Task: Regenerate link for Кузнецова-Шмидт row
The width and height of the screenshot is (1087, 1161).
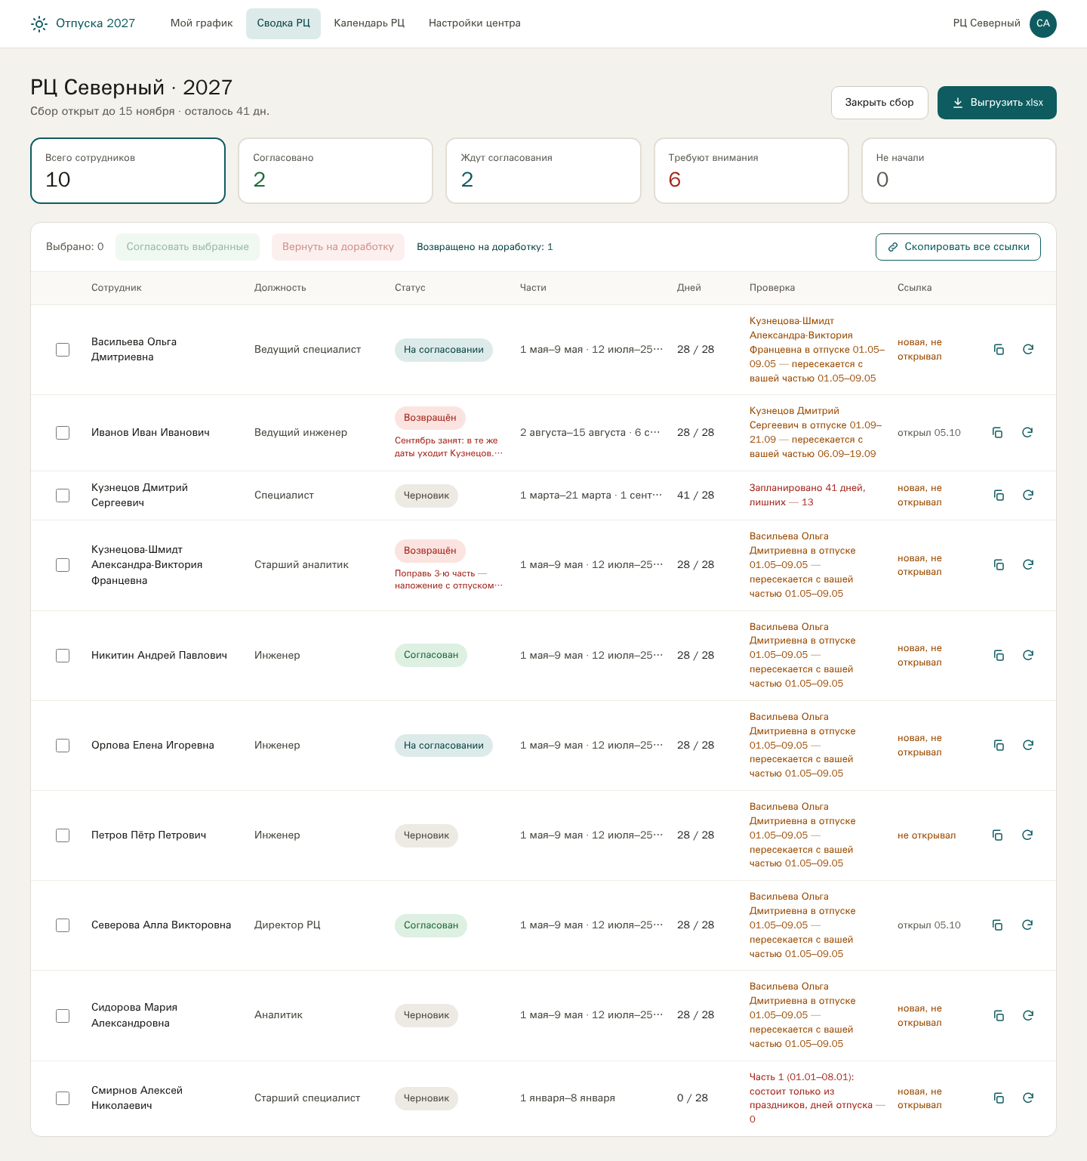Action: pos(1027,565)
